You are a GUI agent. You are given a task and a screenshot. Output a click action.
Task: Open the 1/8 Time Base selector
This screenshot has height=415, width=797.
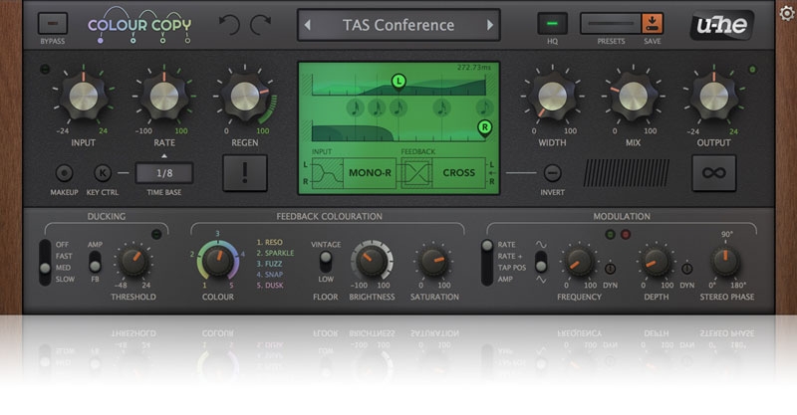tap(163, 172)
